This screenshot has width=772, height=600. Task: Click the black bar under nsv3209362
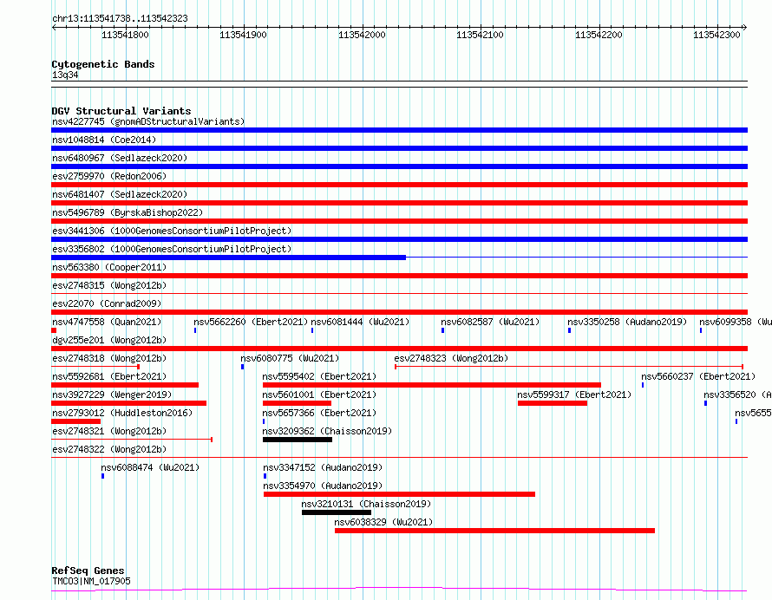pos(298,440)
